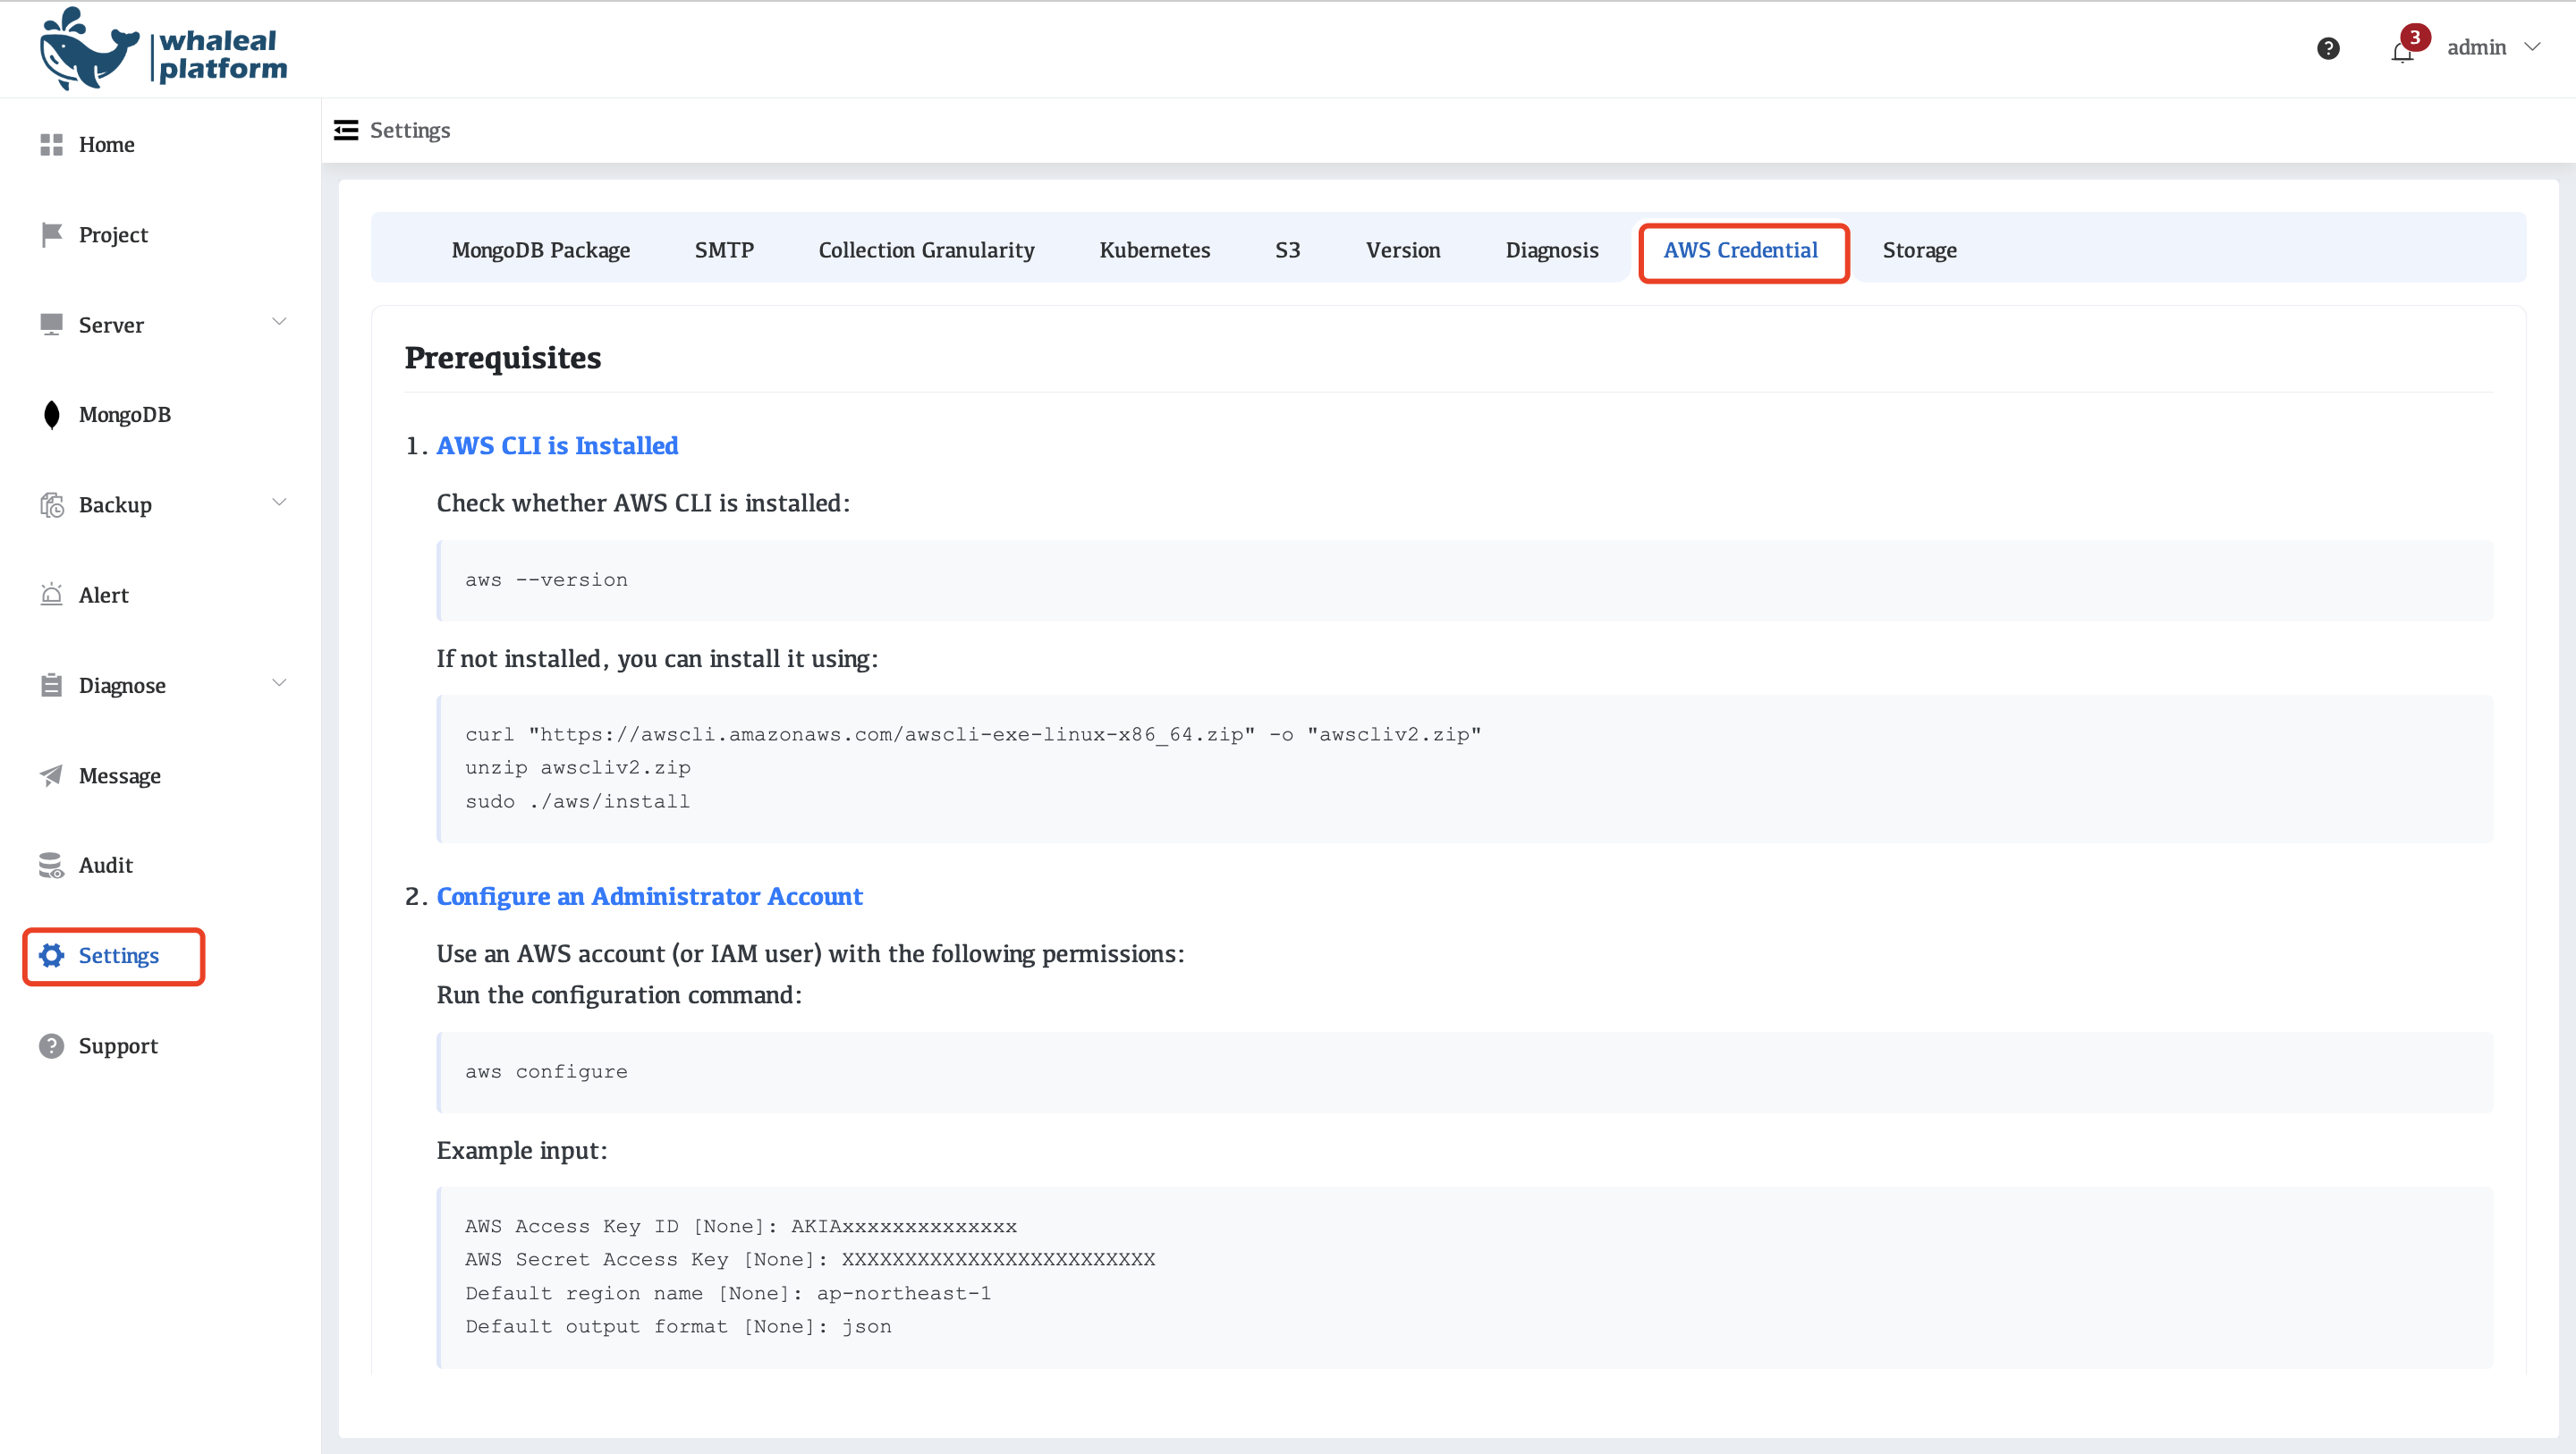Click the Project flag icon
The width and height of the screenshot is (2576, 1454).
click(x=51, y=235)
